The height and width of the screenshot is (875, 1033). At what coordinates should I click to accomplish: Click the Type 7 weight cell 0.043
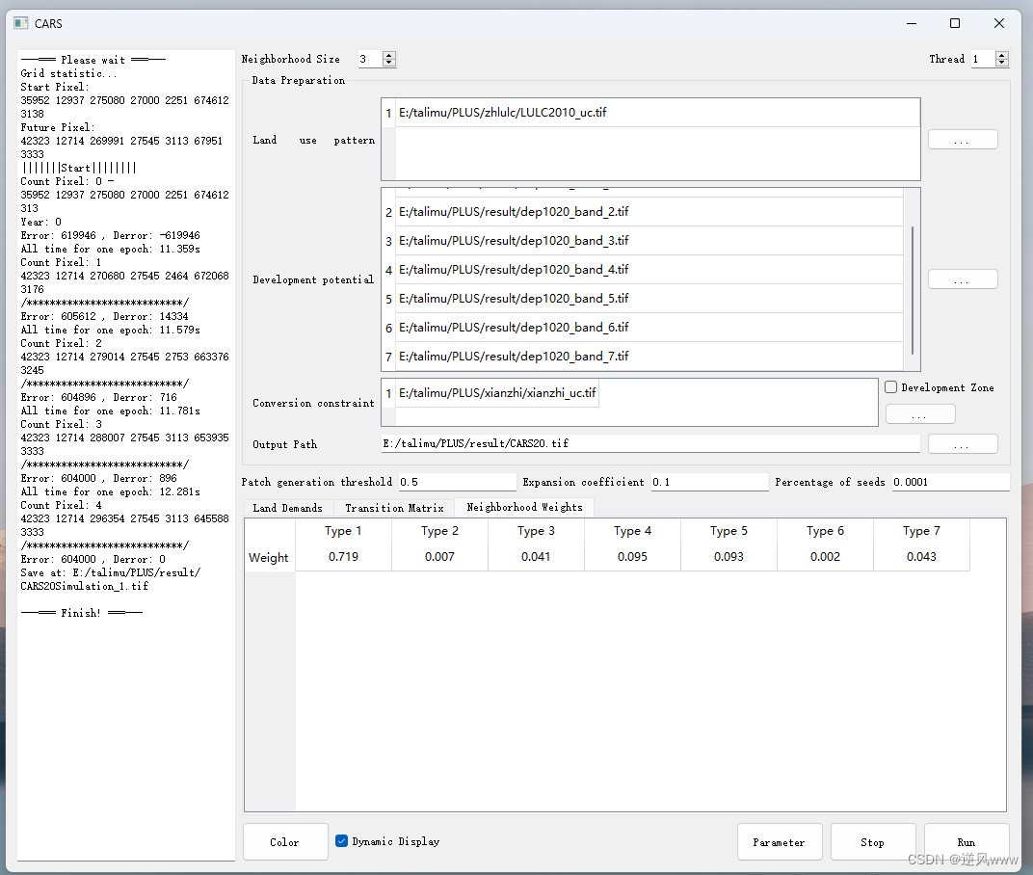coord(921,557)
